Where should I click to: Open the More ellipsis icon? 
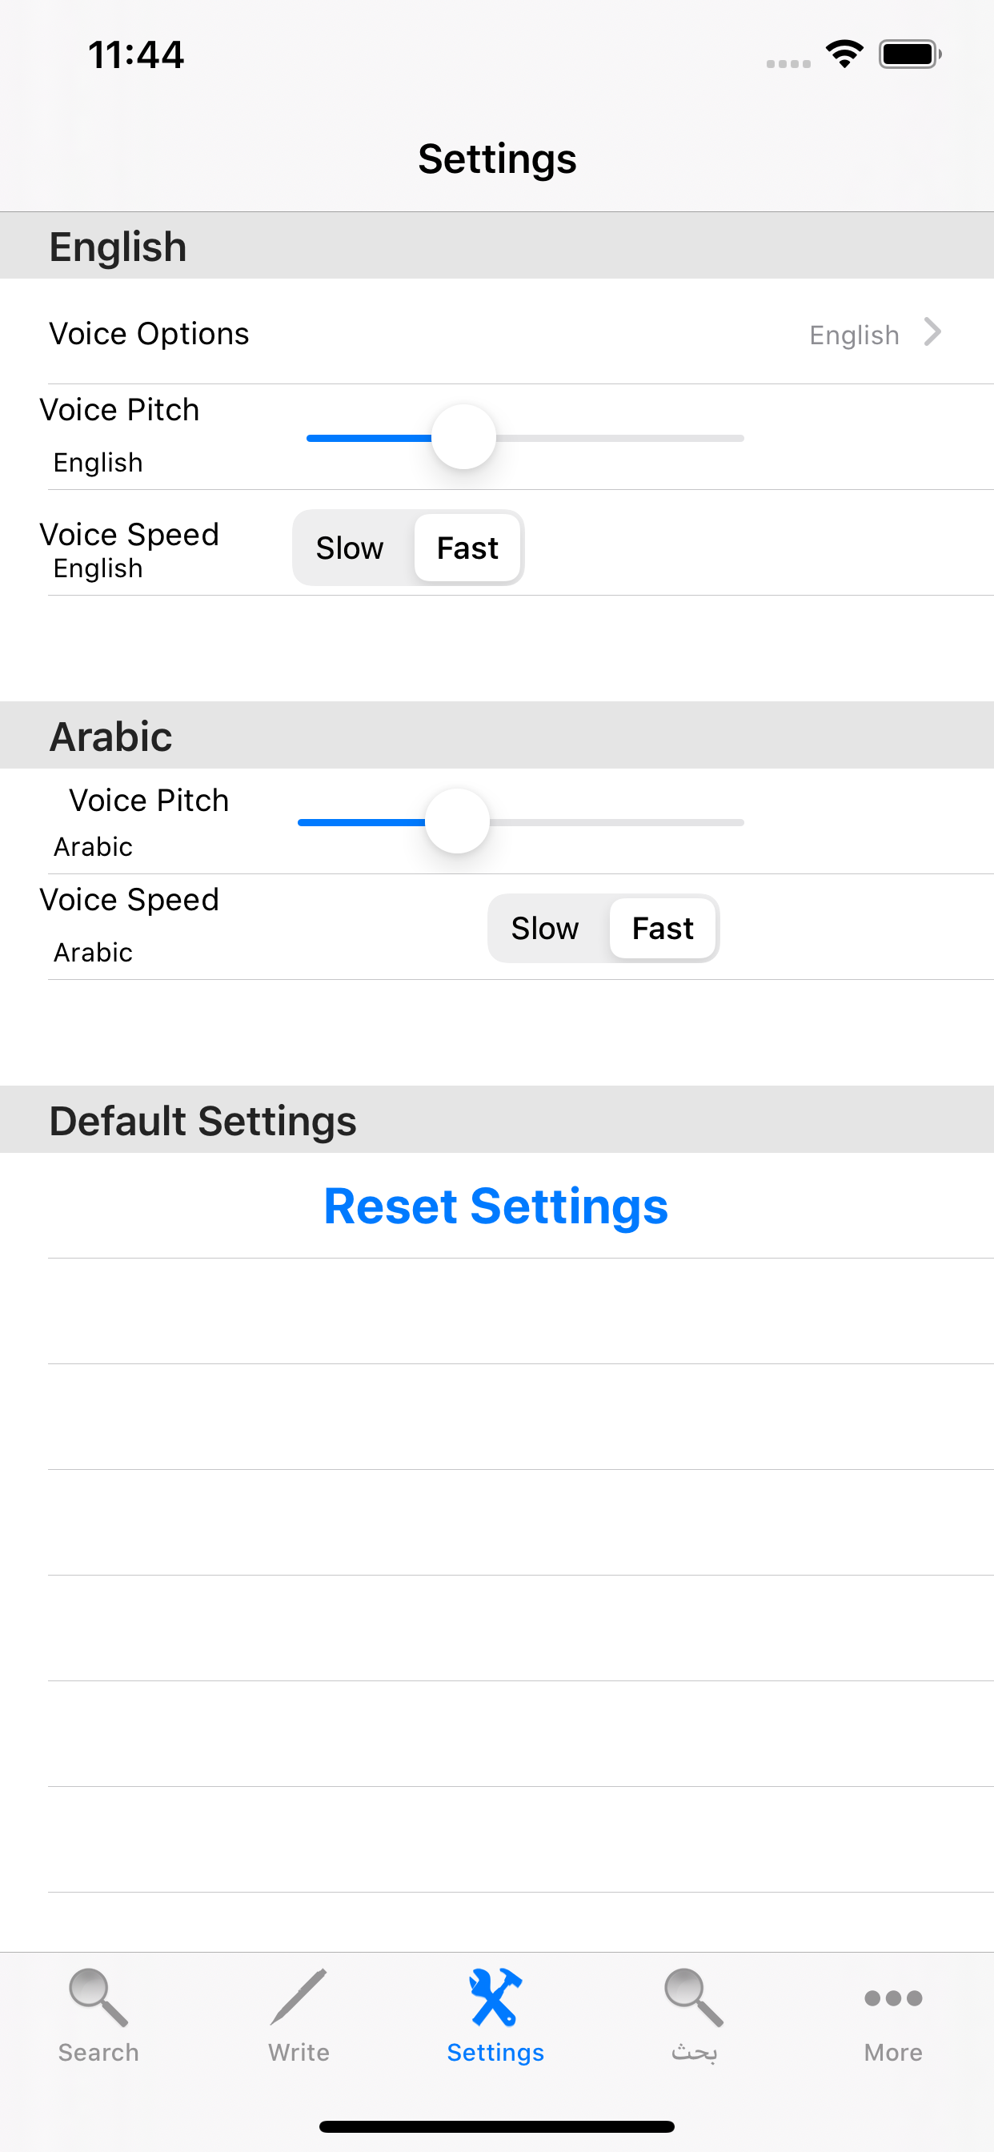(893, 1997)
